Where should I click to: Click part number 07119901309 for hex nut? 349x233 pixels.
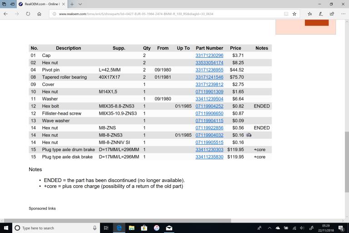[209, 91]
